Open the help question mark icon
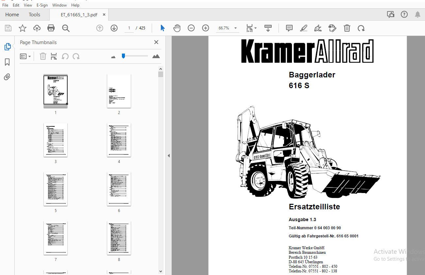This screenshot has height=275, width=425. coord(404,14)
